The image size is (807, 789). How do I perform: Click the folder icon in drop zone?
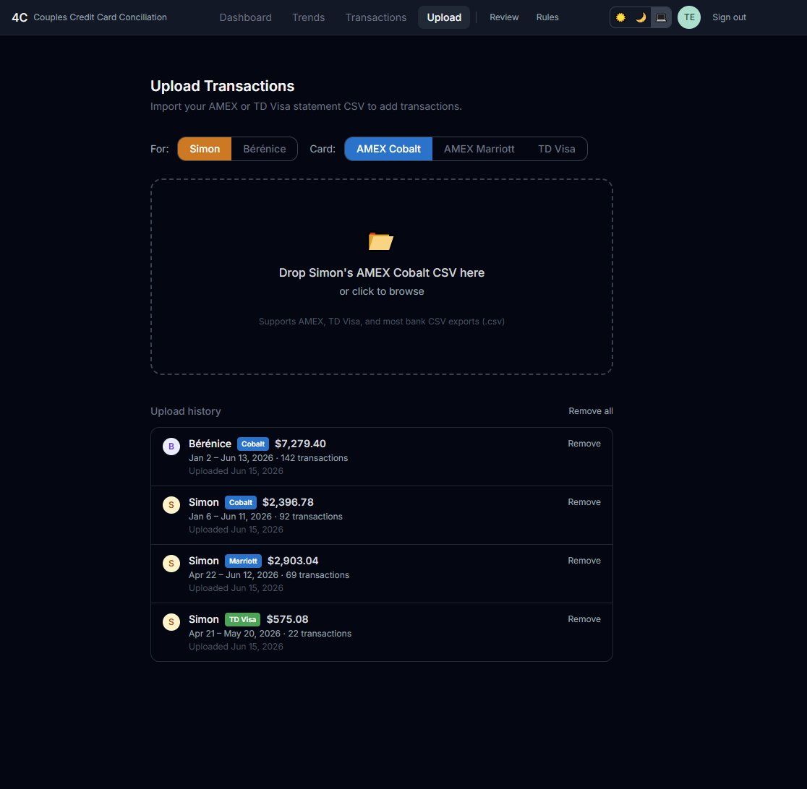point(381,241)
